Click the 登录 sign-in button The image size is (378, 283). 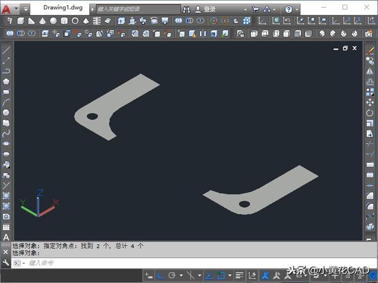click(x=205, y=9)
